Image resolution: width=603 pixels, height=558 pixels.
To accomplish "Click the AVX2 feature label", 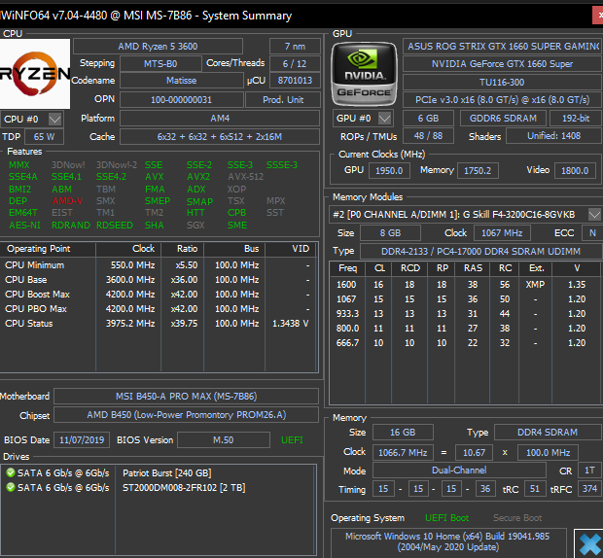I will tap(198, 177).
